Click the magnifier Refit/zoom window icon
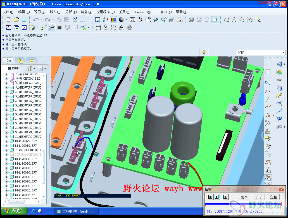Viewport: 288px width, 218px height. click(x=132, y=20)
